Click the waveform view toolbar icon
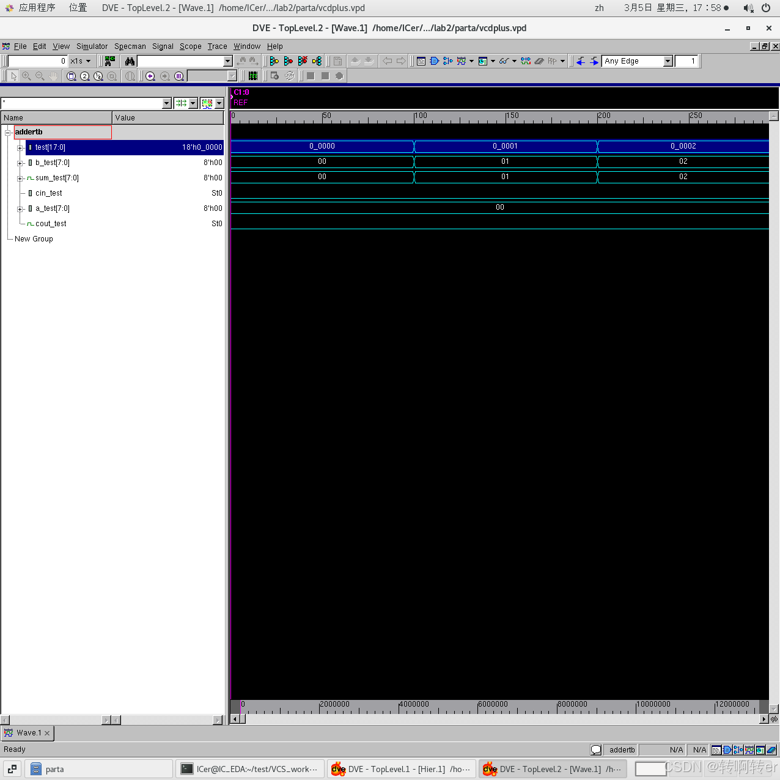The width and height of the screenshot is (780, 780). click(461, 61)
